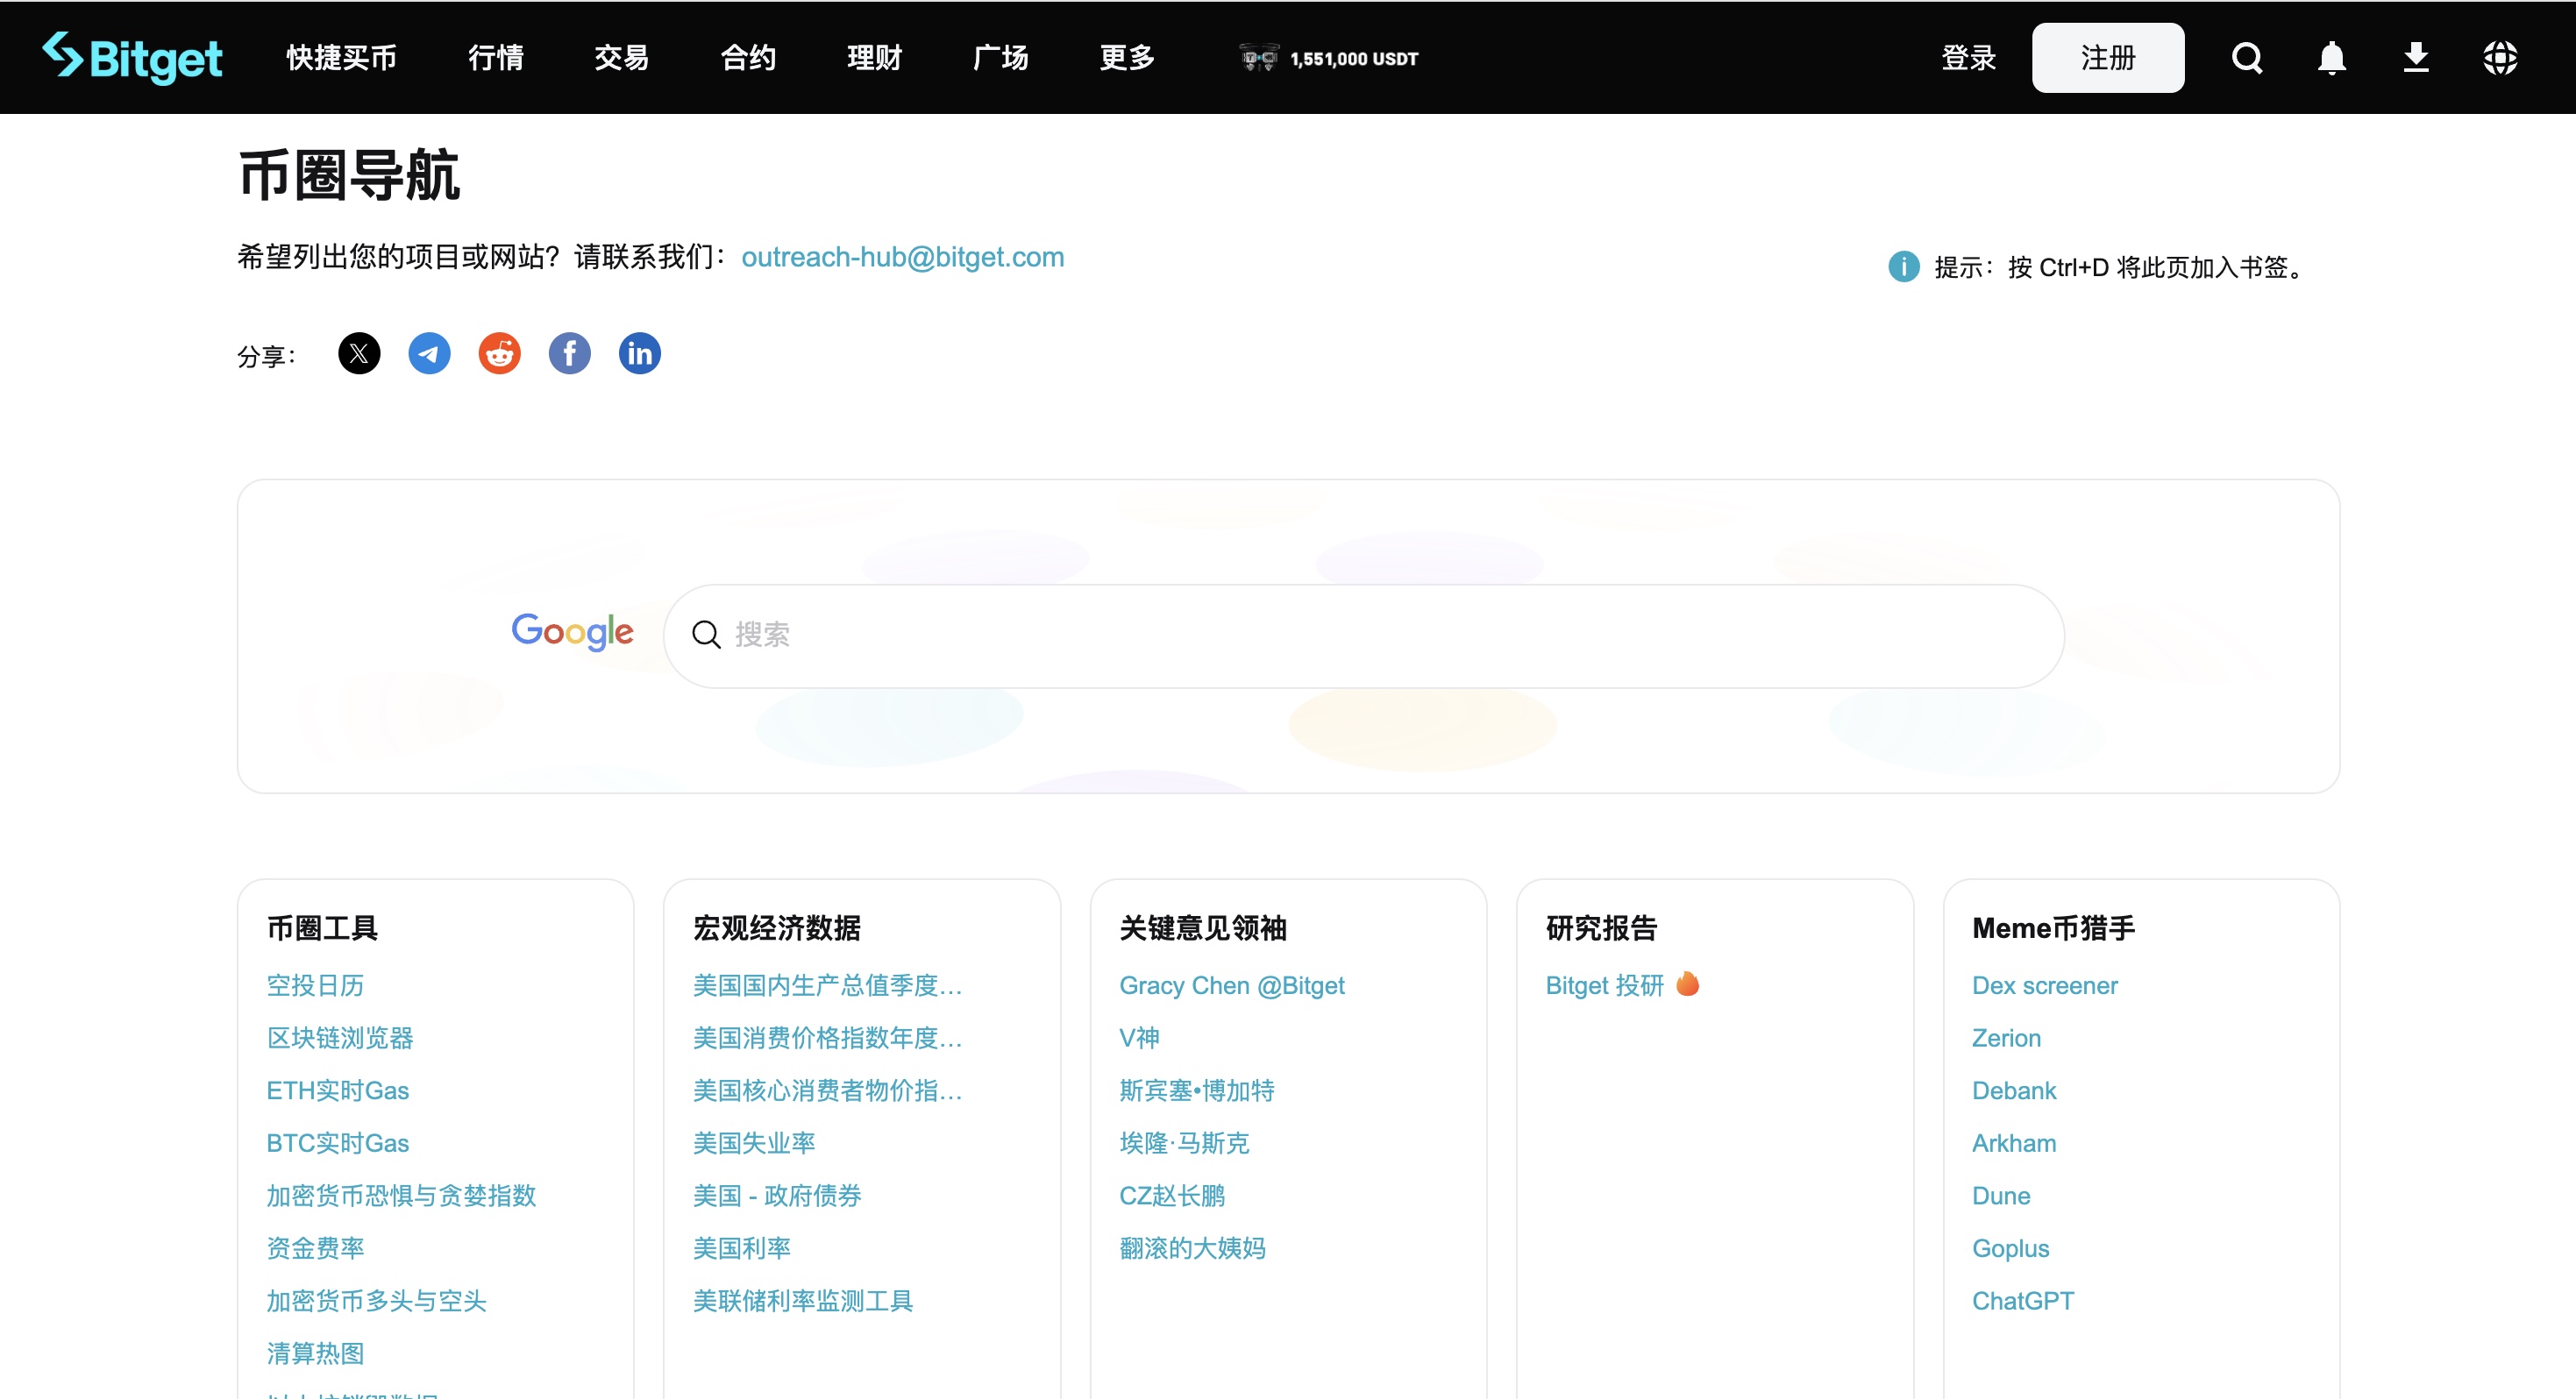Viewport: 2576px width, 1399px height.
Task: Open BTC实时Gas link
Action: 338,1143
